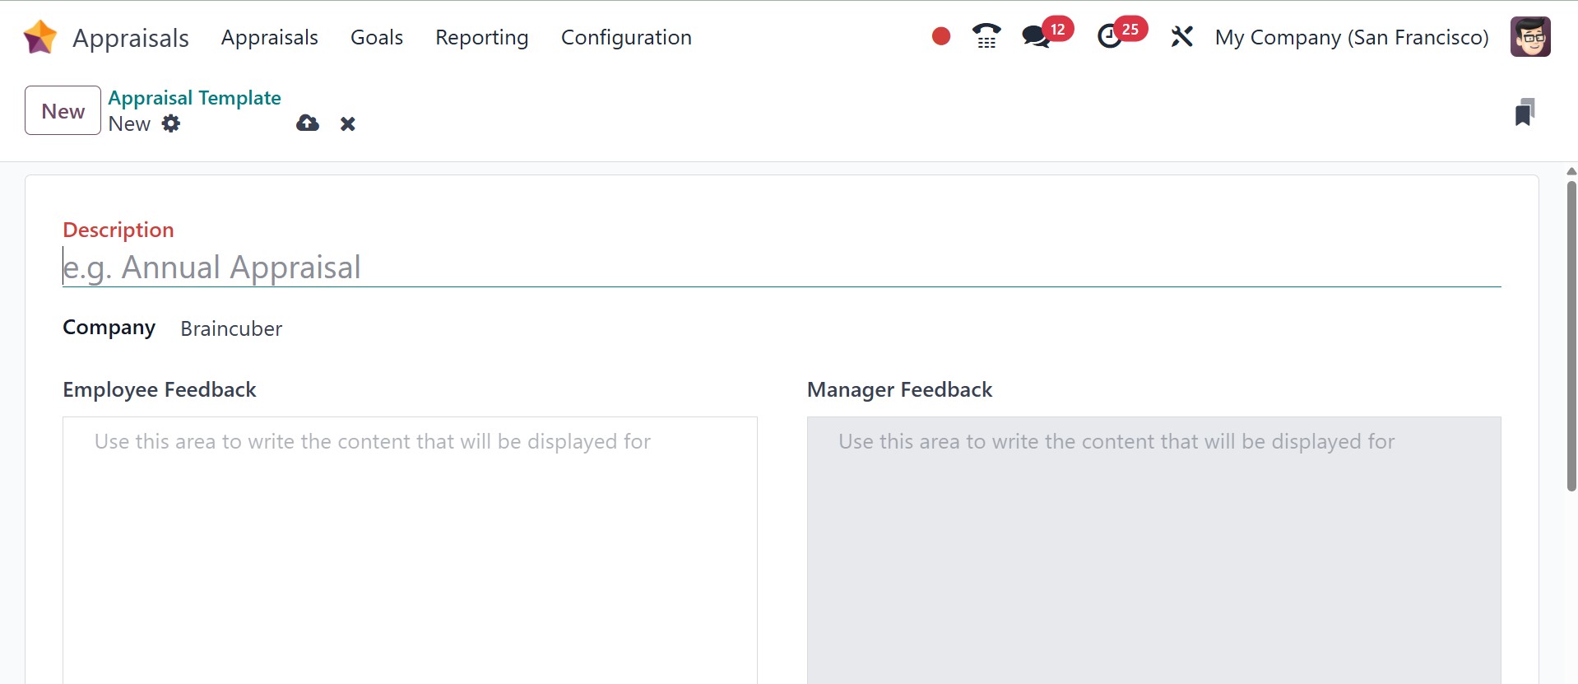Open the conversations message icon
The height and width of the screenshot is (684, 1578).
pyautogui.click(x=1035, y=37)
